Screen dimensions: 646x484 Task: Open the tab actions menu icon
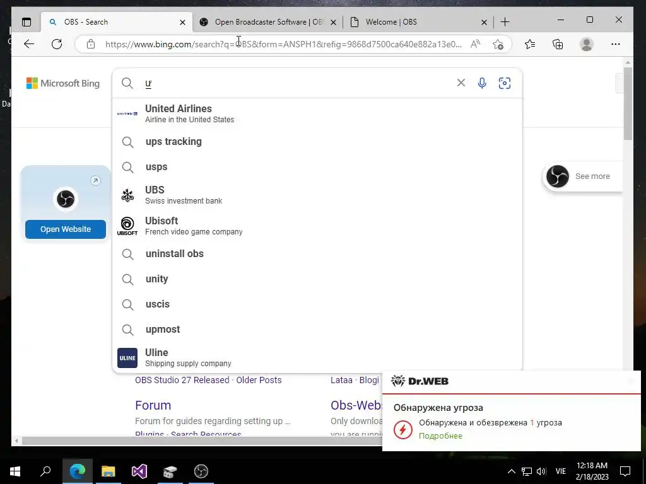coord(26,22)
